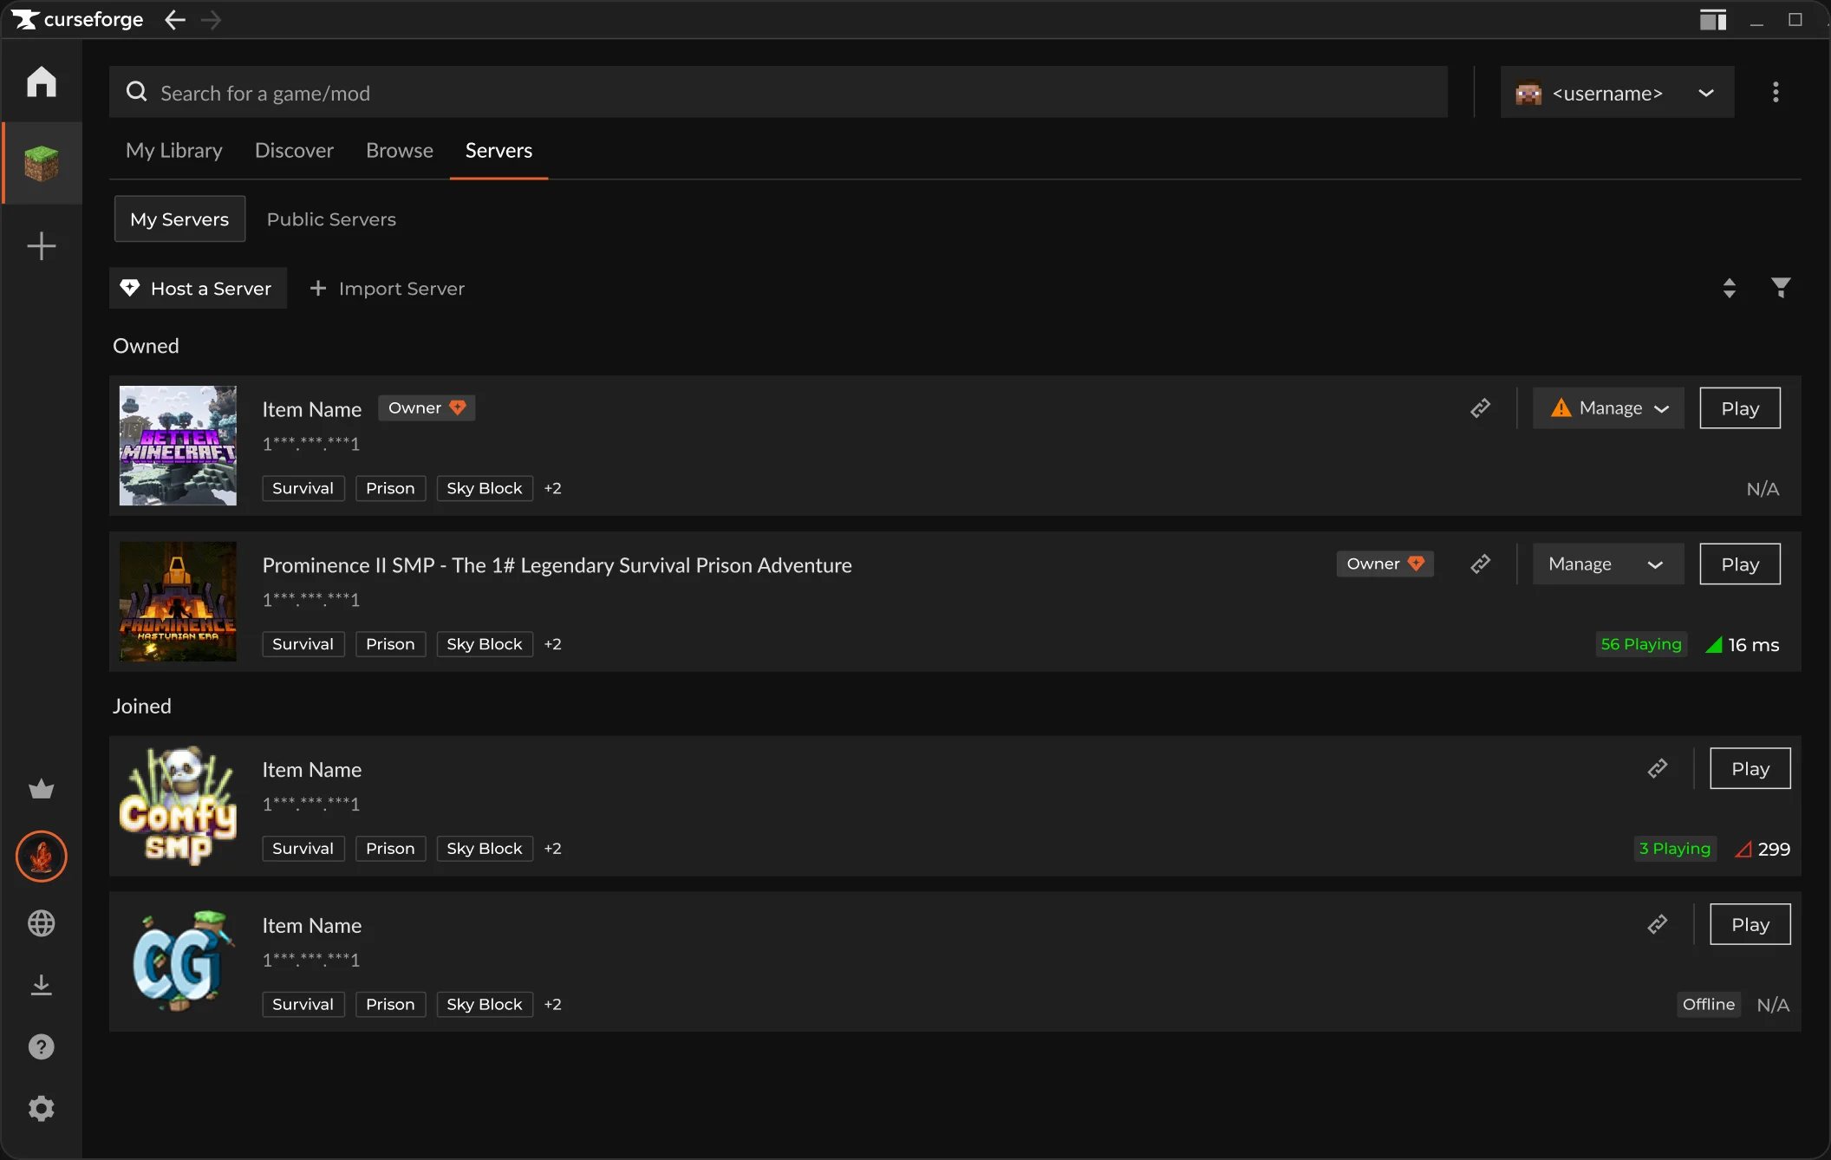Click the CurseForge logo

click(x=78, y=19)
